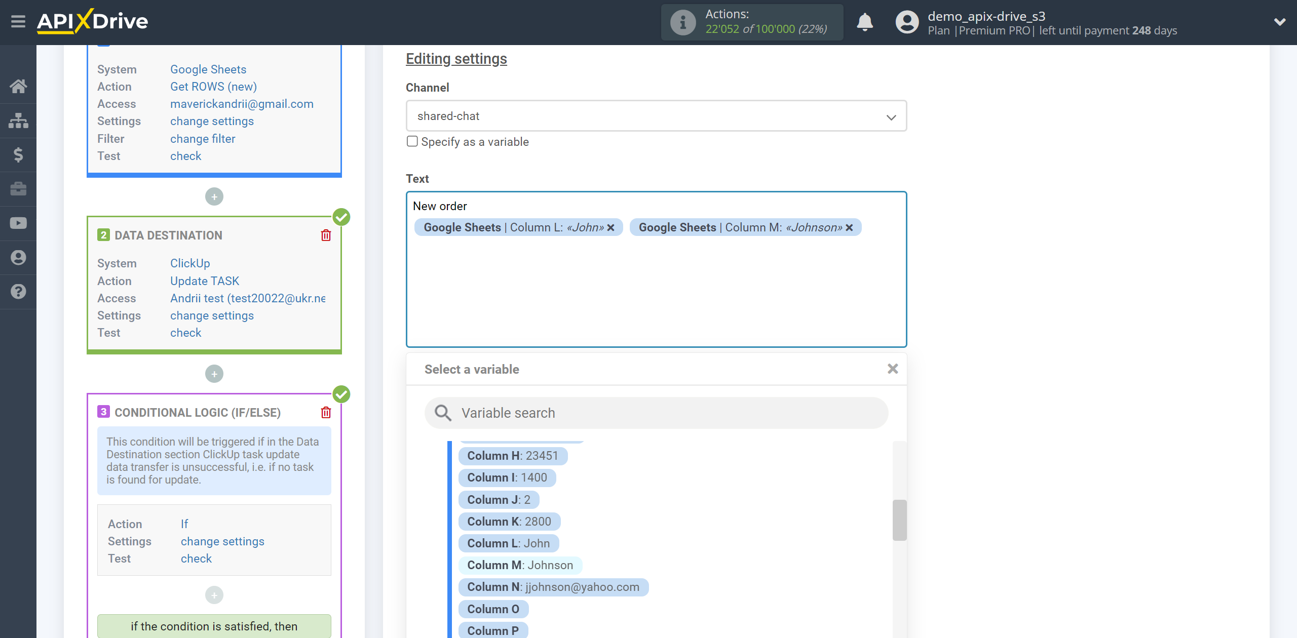The image size is (1297, 638).
Task: Expand the user account menu top right
Action: point(1277,23)
